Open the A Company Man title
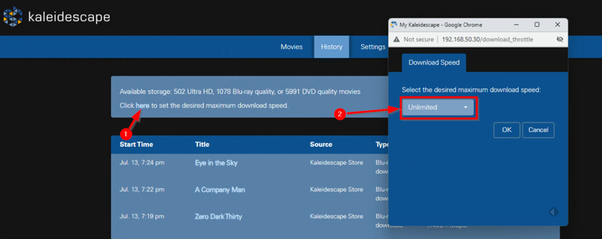The width and height of the screenshot is (602, 239). 220,190
